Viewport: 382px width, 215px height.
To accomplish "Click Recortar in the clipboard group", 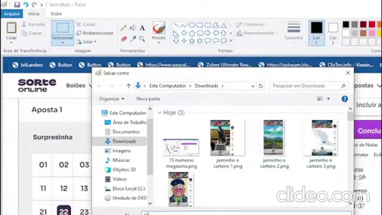I will [33, 24].
